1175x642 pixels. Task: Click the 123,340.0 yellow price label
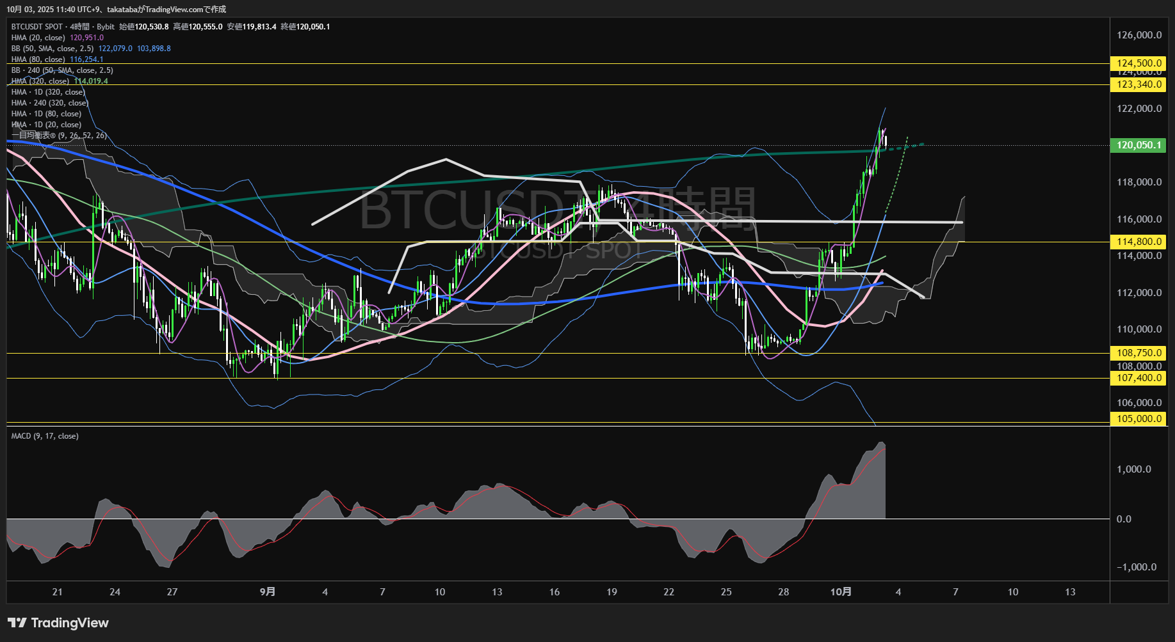(x=1139, y=84)
